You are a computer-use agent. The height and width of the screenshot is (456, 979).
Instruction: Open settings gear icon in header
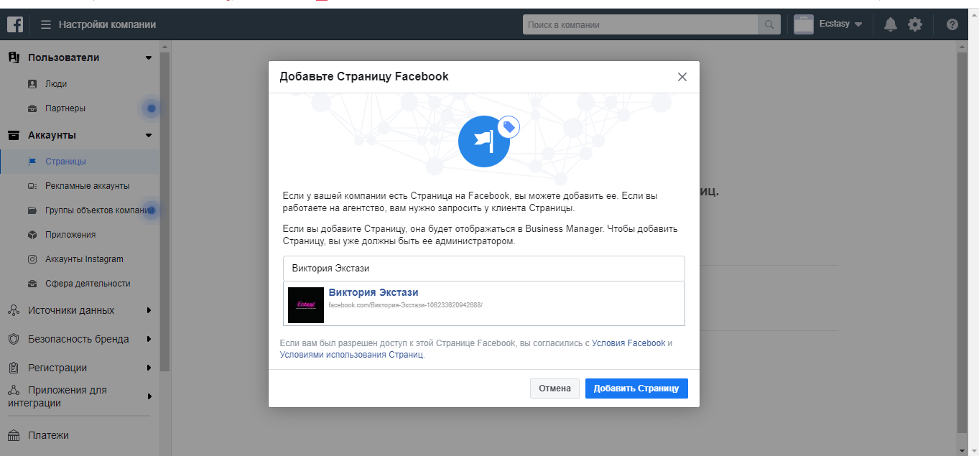click(x=914, y=24)
